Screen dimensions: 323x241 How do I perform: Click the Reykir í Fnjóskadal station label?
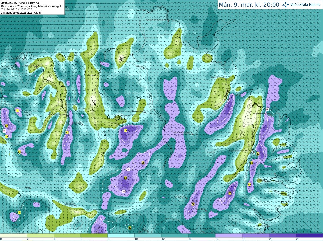[72, 123]
